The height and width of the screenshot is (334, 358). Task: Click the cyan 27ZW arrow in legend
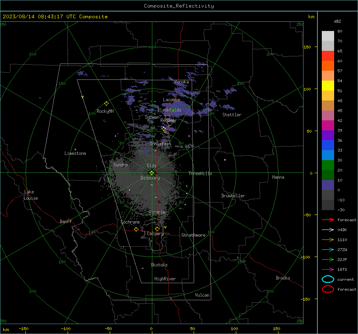point(328,250)
